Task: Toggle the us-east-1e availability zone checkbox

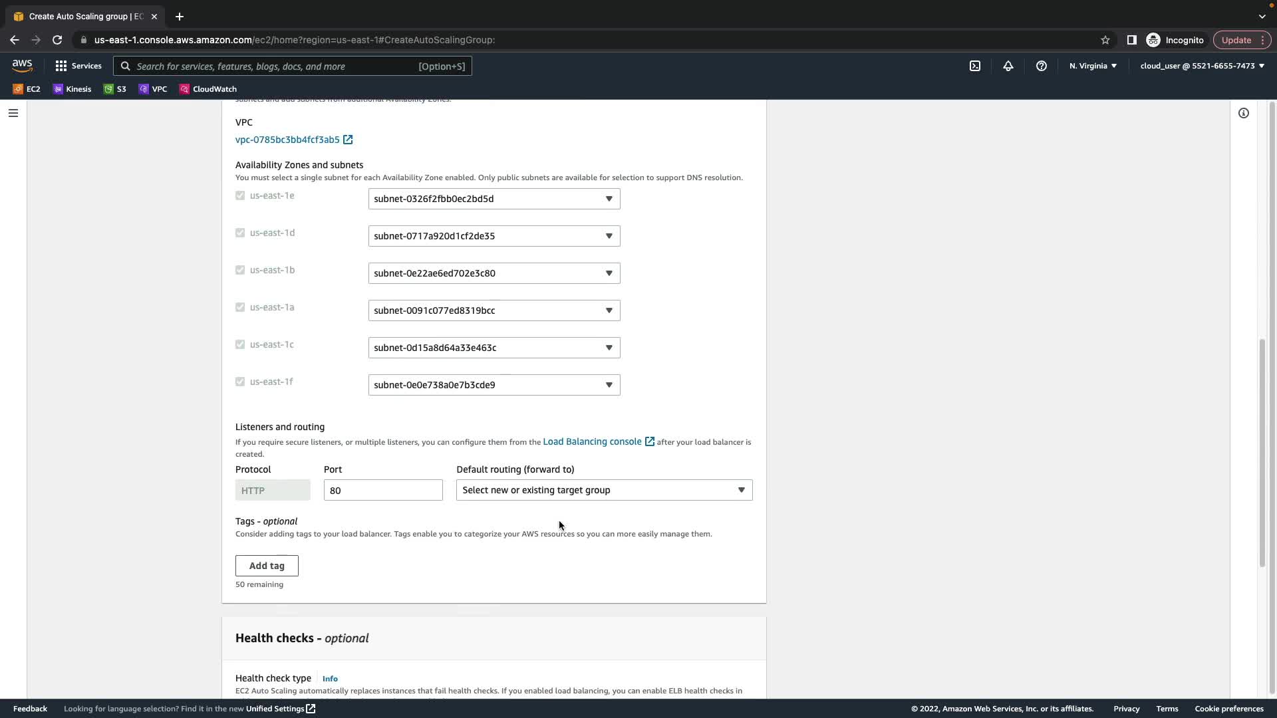Action: (x=240, y=195)
